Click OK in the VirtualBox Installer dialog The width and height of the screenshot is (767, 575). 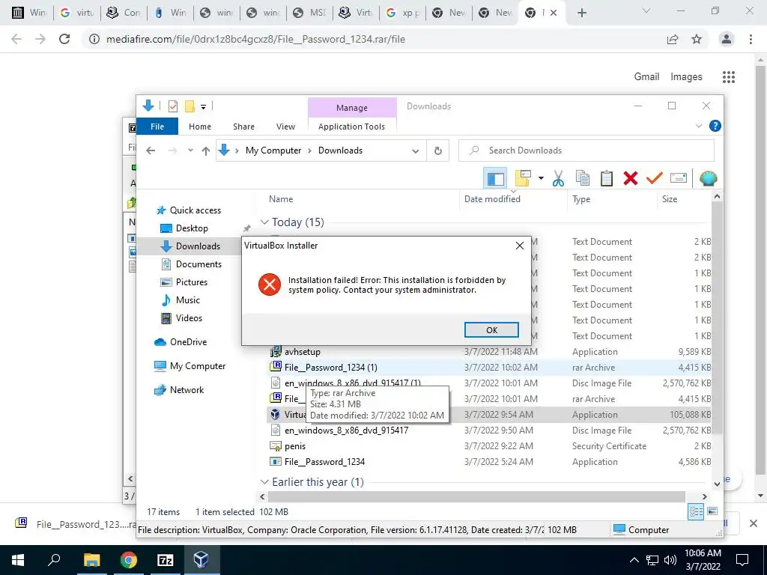point(491,330)
